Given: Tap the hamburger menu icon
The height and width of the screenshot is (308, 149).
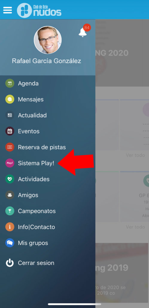Looking at the screenshot, I should tap(7, 10).
